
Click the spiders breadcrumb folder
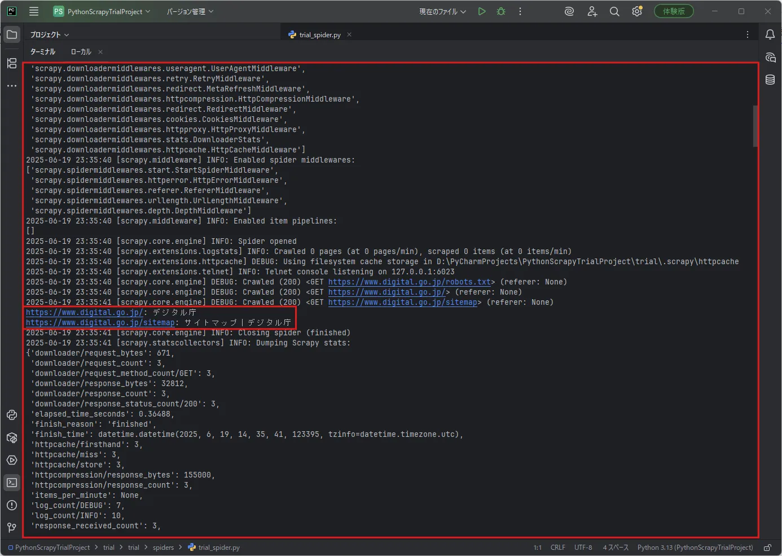coord(163,548)
